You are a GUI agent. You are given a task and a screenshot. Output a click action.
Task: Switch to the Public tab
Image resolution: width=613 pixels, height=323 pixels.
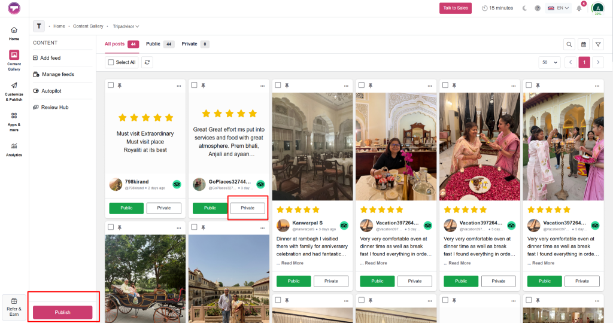[160, 44]
